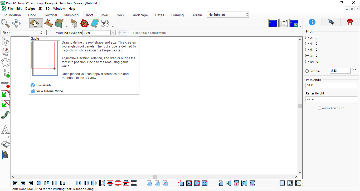The width and height of the screenshot is (360, 191).
Task: Select the green-walled roof panel tool
Action: pos(60,23)
